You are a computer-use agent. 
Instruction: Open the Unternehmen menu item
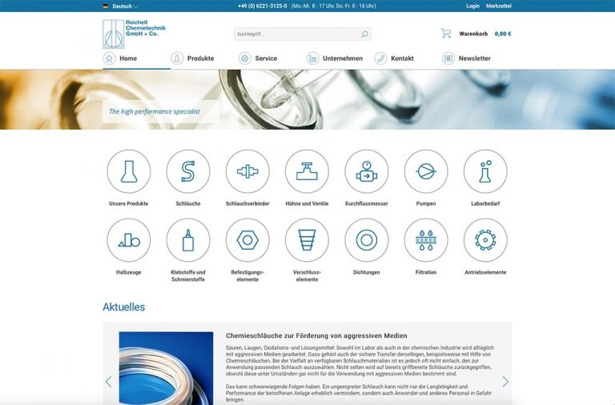click(343, 58)
